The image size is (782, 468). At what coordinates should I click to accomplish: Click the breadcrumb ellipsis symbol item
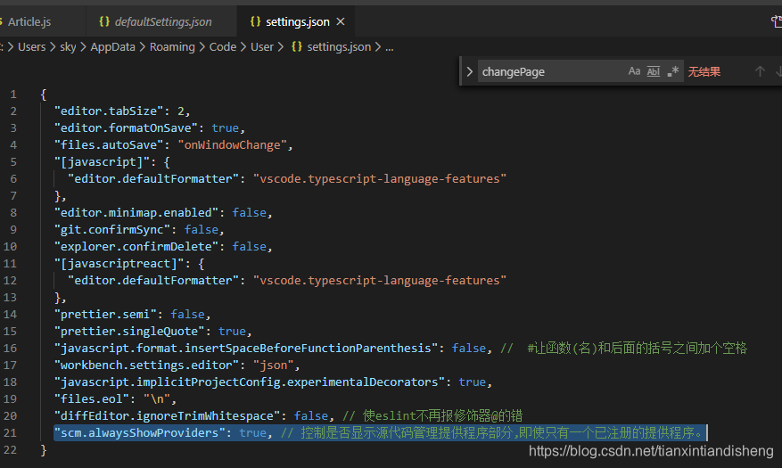390,47
